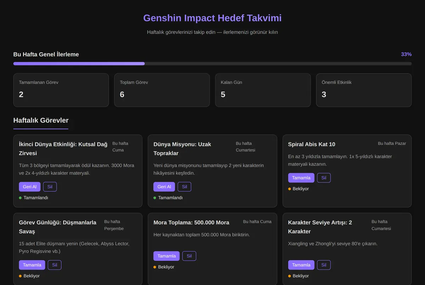Click Sil on Görev Günlüğü: Düşmanlarla Savaş card
Image resolution: width=425 pixels, height=285 pixels.
55,265
